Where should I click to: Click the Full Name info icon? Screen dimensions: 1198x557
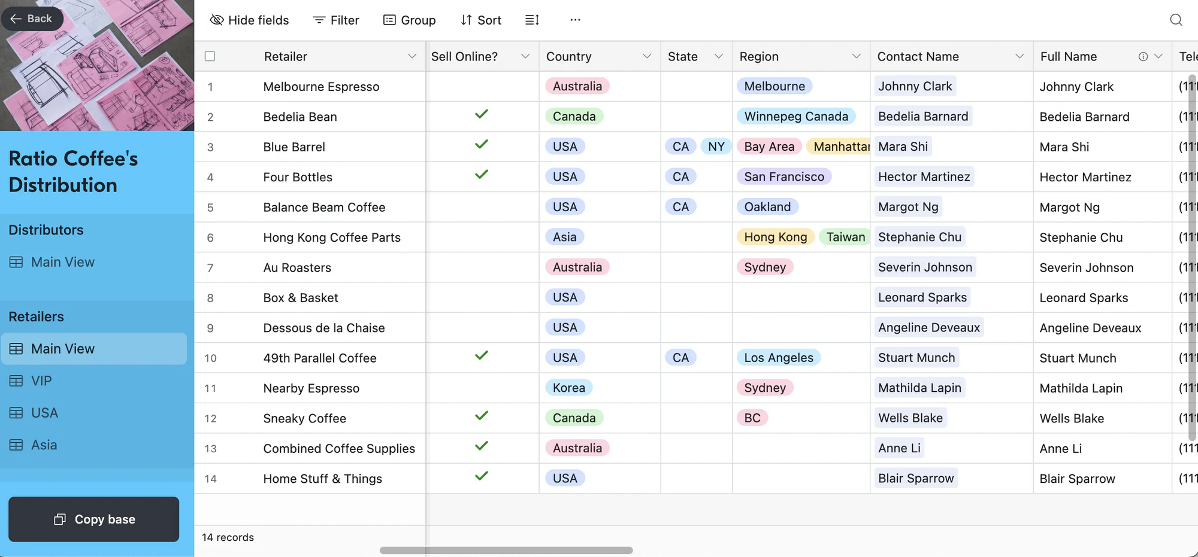tap(1143, 56)
